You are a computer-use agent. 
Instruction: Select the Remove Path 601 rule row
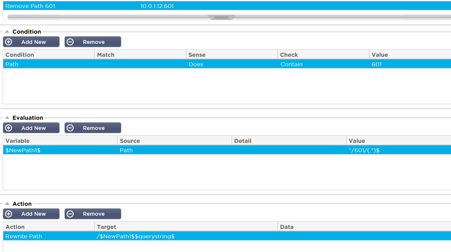click(x=30, y=6)
